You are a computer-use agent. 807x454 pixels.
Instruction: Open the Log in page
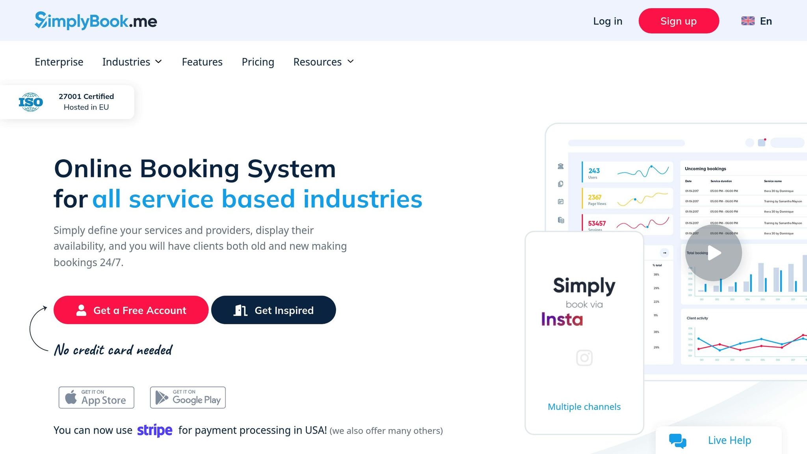coord(608,21)
